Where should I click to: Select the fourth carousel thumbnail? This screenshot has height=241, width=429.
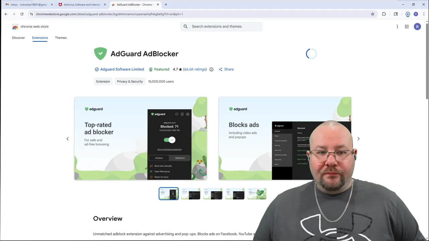pos(235,193)
